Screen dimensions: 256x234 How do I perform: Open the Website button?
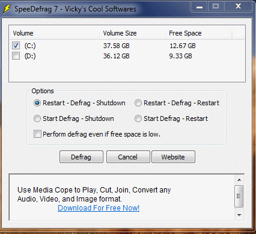pos(173,157)
